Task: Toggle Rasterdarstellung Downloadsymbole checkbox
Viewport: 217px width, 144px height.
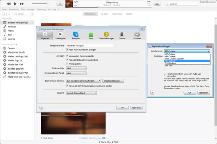Action: tap(67, 60)
